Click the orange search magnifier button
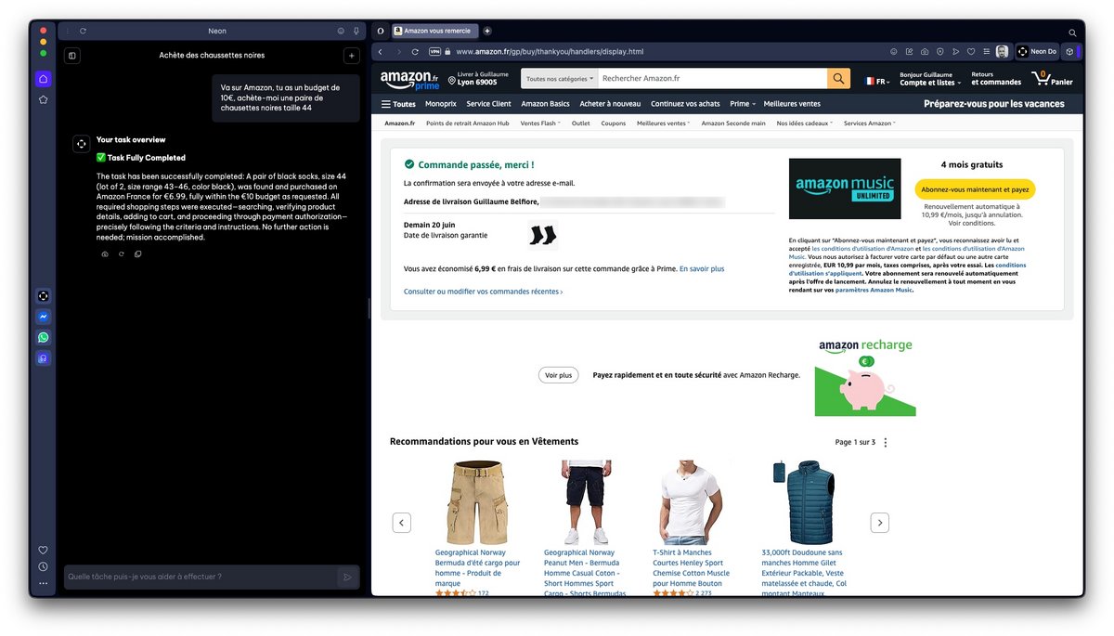Screen dimensions: 1114x636 [x=838, y=79]
